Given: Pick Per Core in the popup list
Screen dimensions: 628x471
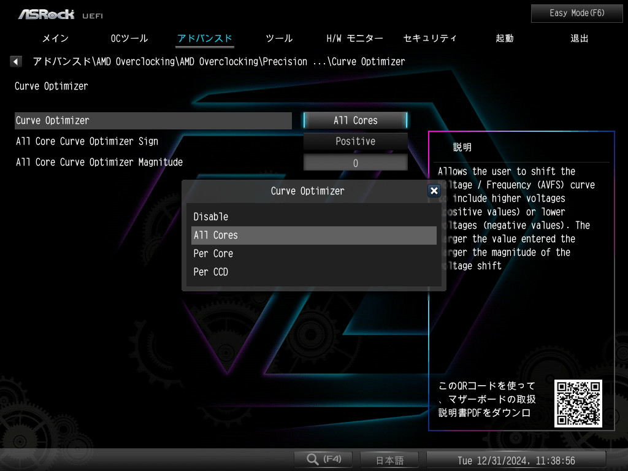Looking at the screenshot, I should pyautogui.click(x=313, y=253).
